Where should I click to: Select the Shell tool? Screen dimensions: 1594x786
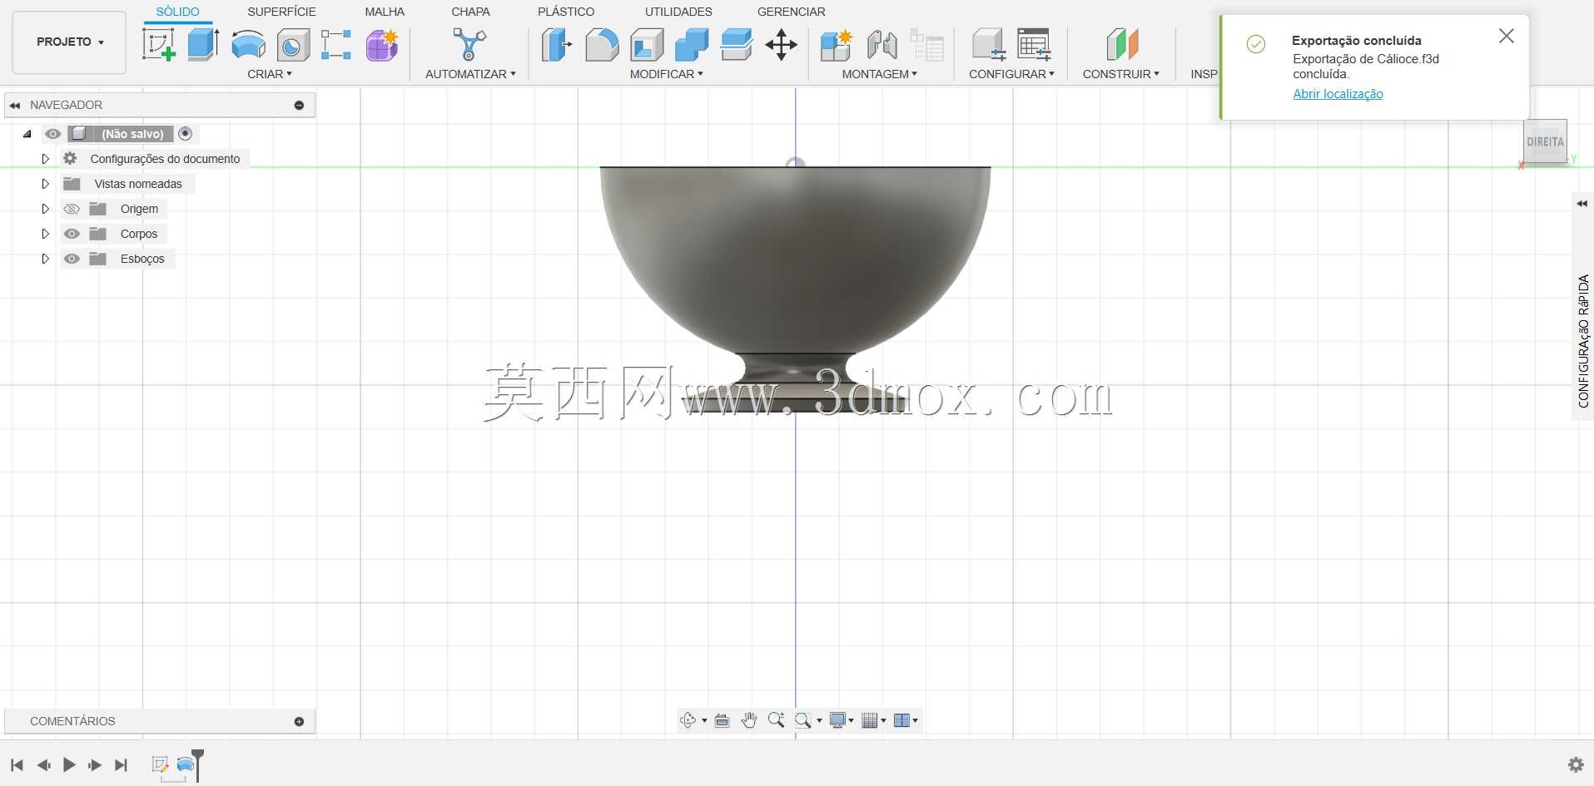coord(647,45)
